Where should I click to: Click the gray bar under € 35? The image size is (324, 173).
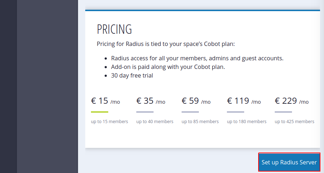click(145, 112)
